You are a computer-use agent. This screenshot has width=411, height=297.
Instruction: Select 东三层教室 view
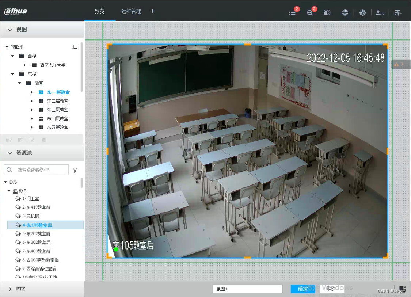58,110
